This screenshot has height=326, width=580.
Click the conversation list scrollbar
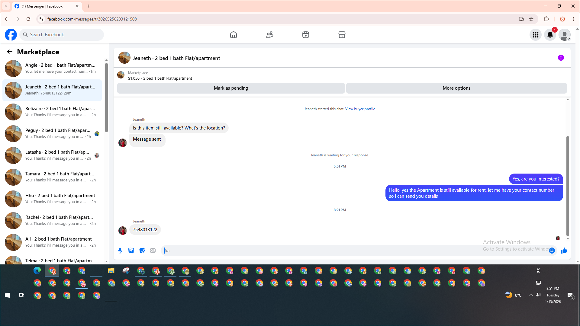click(x=106, y=97)
